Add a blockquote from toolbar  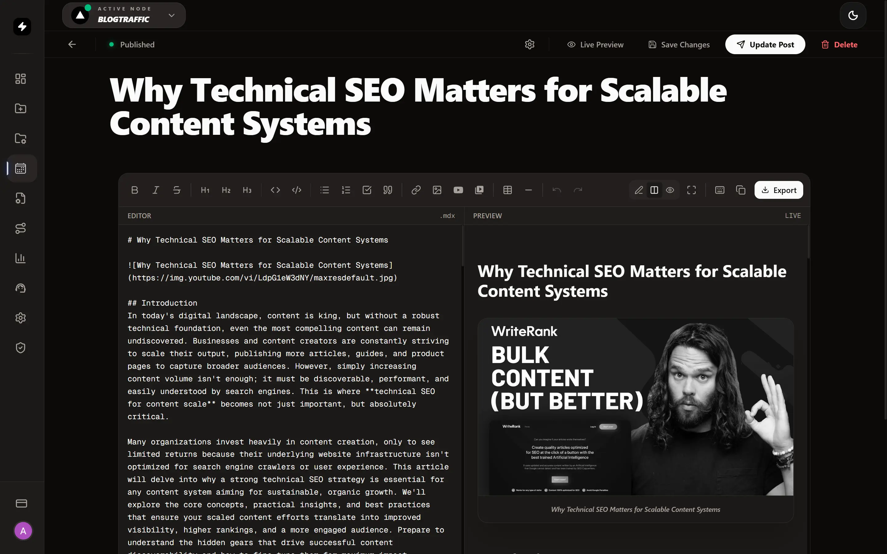coord(388,190)
